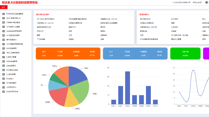Image resolution: width=209 pixels, height=117 pixels.
Task: Click the grid icon beside EAM menu
Action: click(4, 48)
